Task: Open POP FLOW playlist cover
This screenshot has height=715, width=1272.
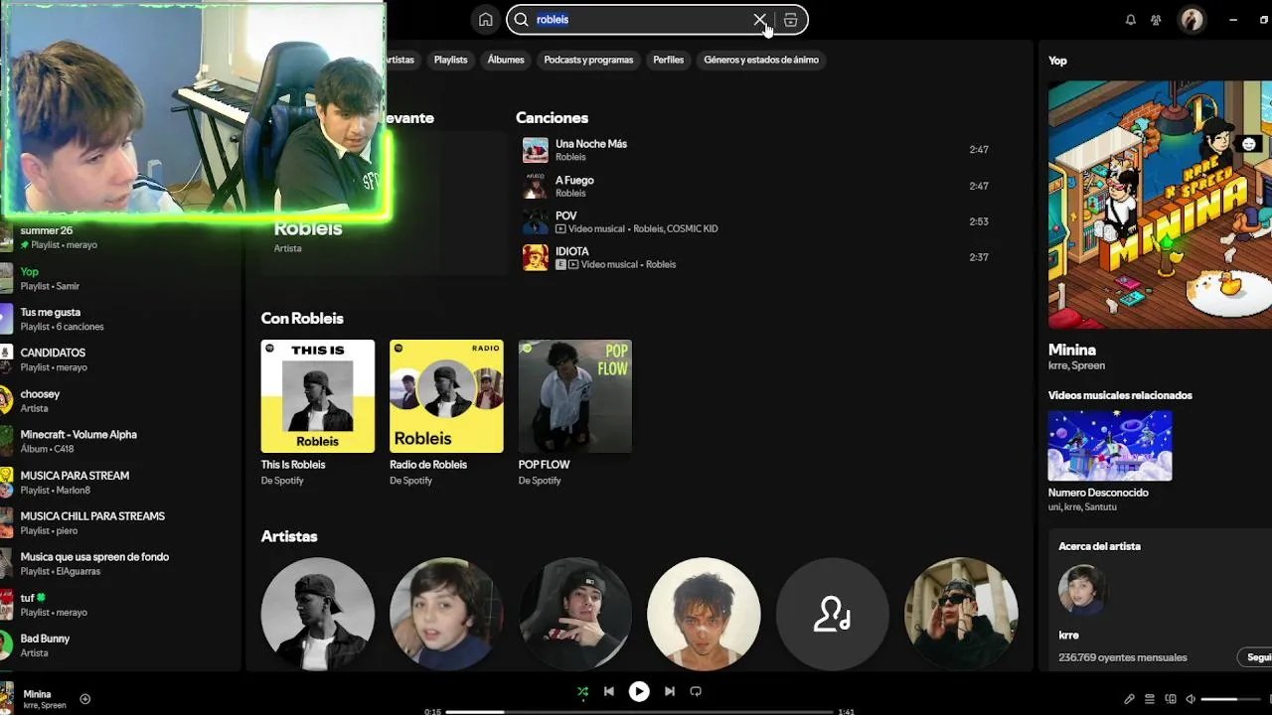Action: click(x=575, y=396)
